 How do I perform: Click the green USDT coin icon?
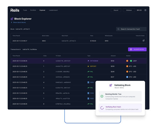pyautogui.click(x=131, y=61)
